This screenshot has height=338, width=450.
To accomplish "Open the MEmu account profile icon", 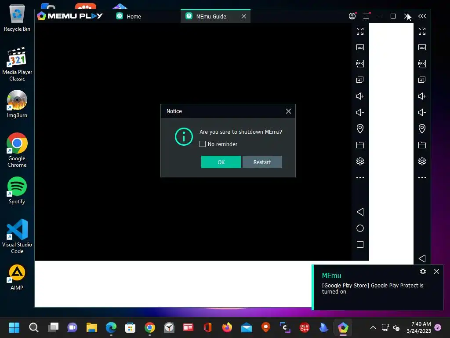I will 352,16.
